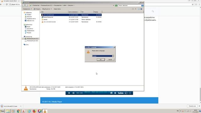Toggle subtitles on the YouTube player
Image resolution: width=201 pixels, height=113 pixels.
[111, 93]
